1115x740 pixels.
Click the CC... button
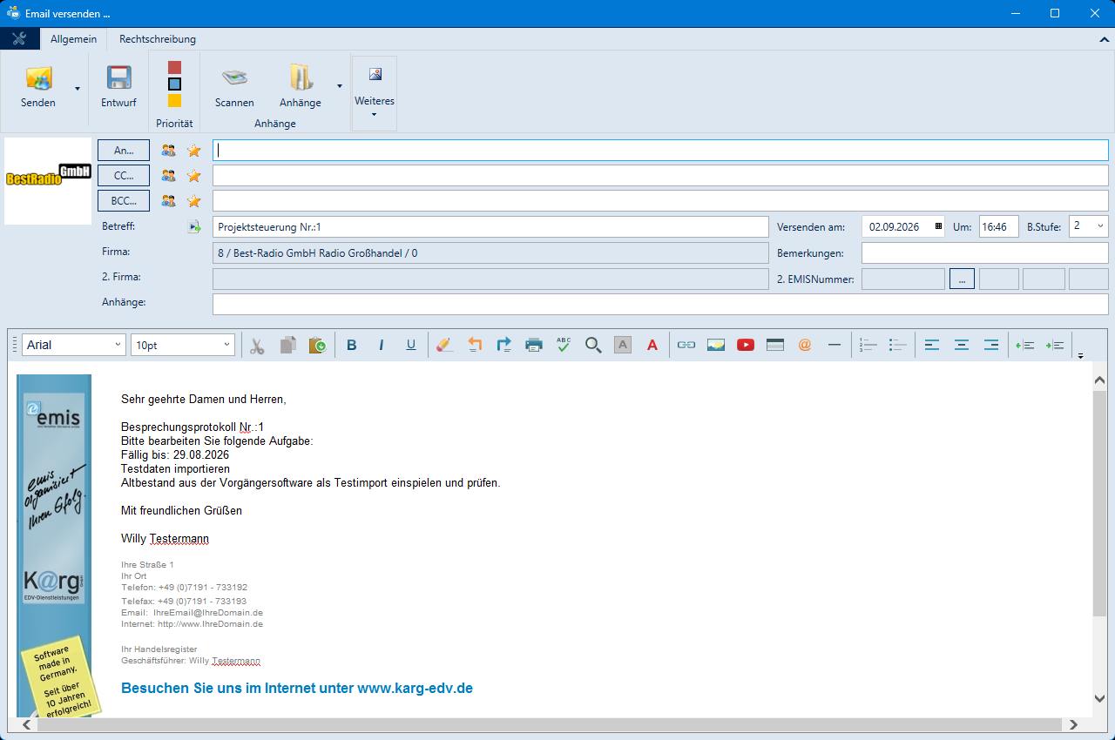pyautogui.click(x=124, y=176)
